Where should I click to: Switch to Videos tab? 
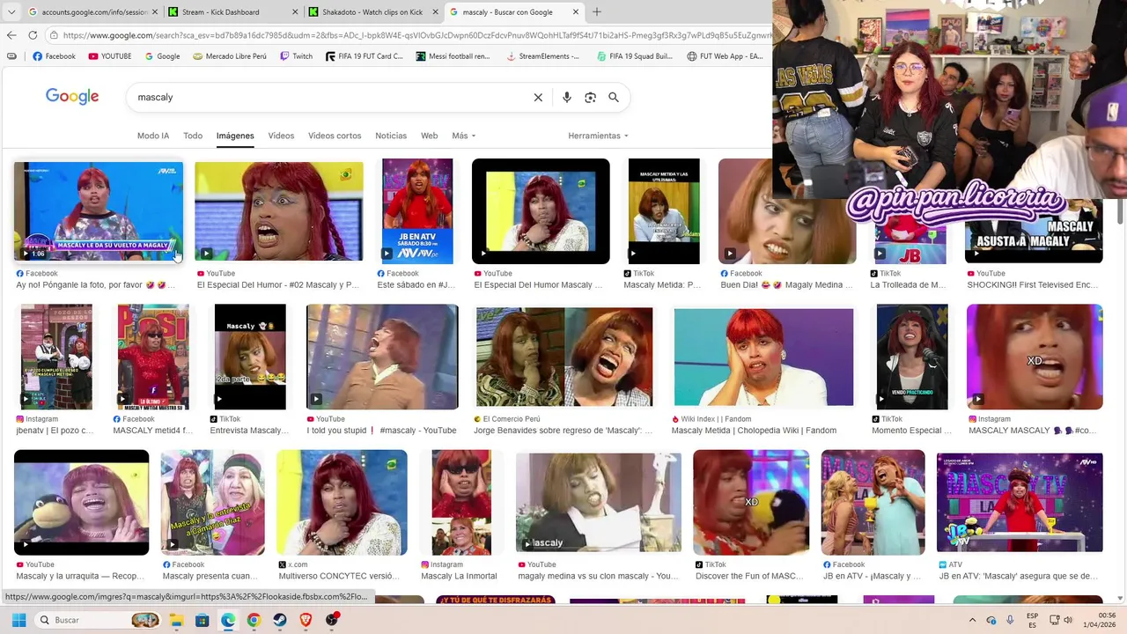[x=281, y=136]
